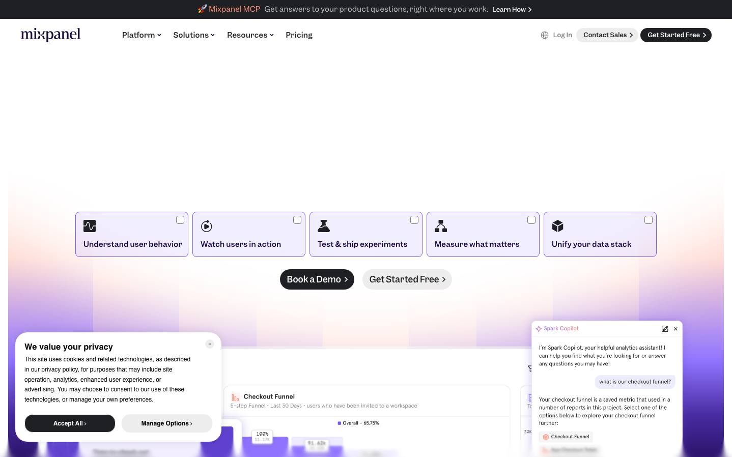Click the Measure what matters hierarchy icon

click(x=441, y=226)
